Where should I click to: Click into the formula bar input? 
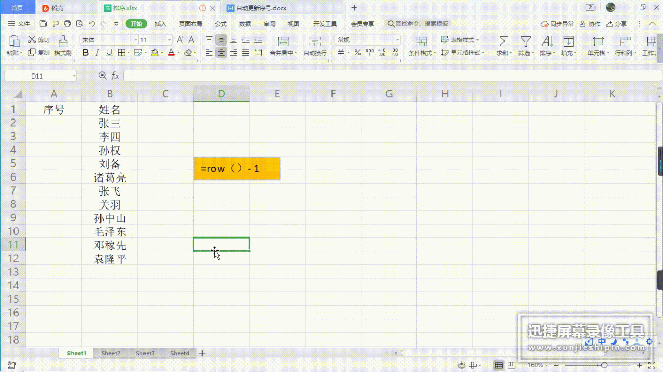point(392,76)
